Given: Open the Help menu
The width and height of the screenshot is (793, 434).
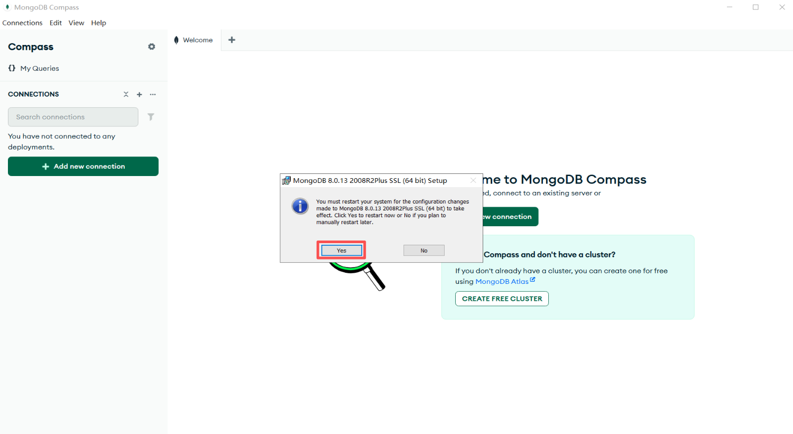Looking at the screenshot, I should tap(98, 23).
